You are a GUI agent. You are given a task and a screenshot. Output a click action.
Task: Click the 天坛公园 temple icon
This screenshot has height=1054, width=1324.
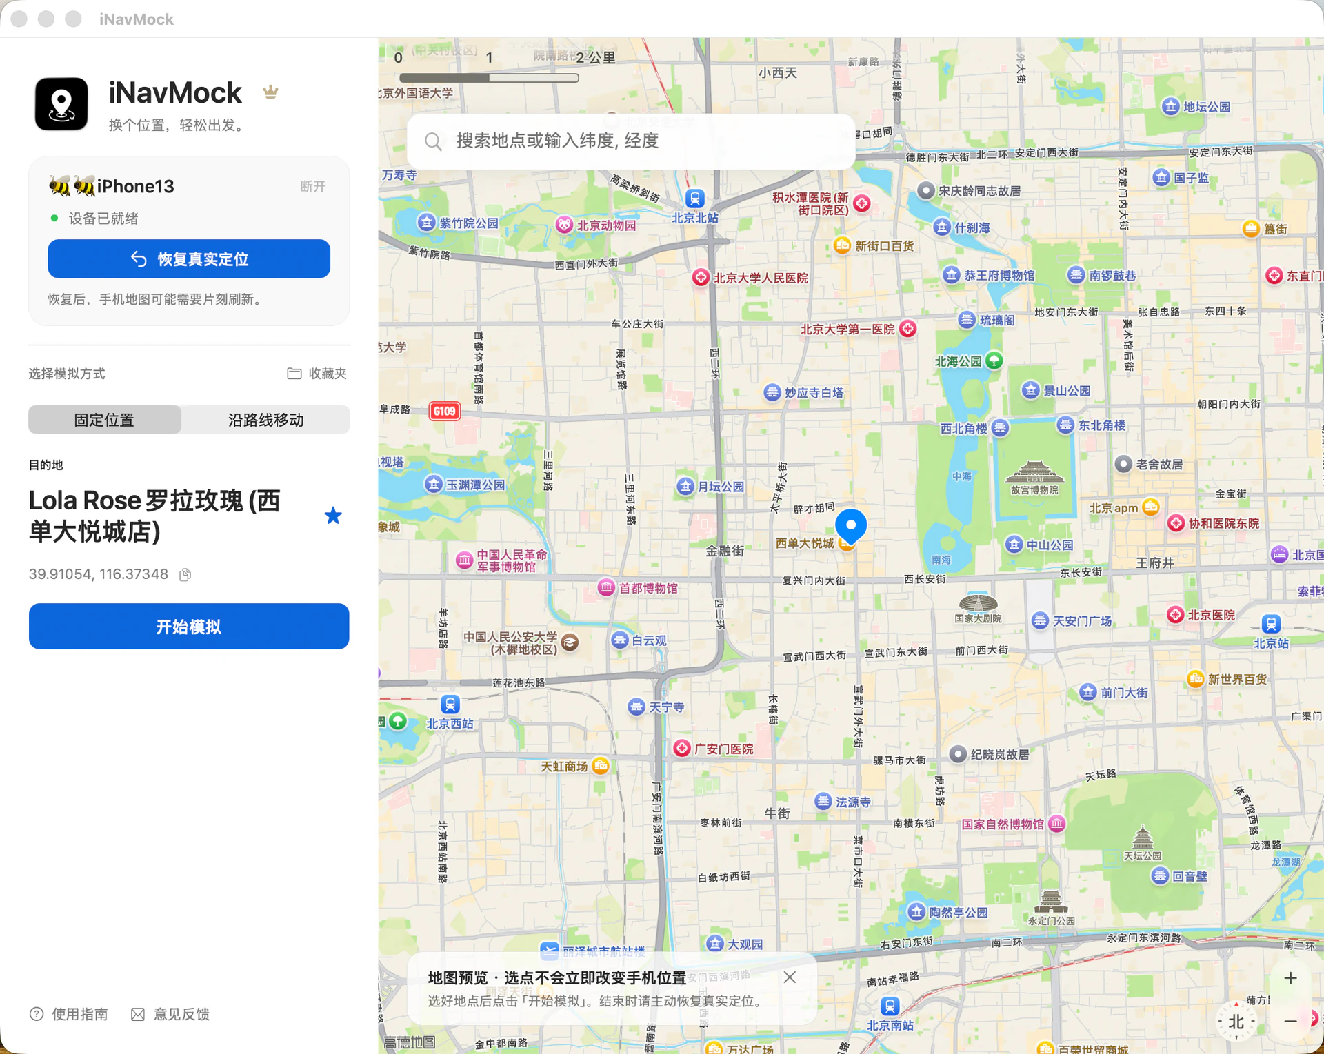tap(1143, 837)
